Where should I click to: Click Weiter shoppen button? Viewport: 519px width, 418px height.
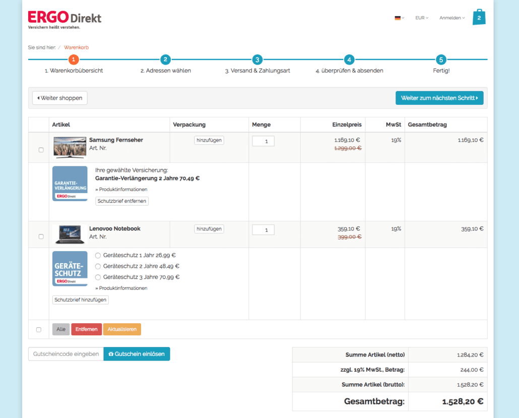[60, 98]
